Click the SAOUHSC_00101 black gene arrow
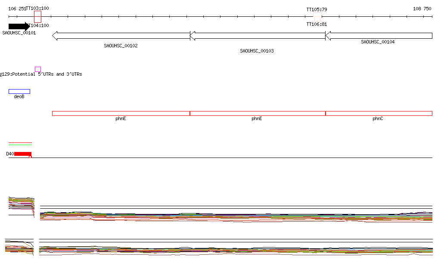 tap(19, 26)
